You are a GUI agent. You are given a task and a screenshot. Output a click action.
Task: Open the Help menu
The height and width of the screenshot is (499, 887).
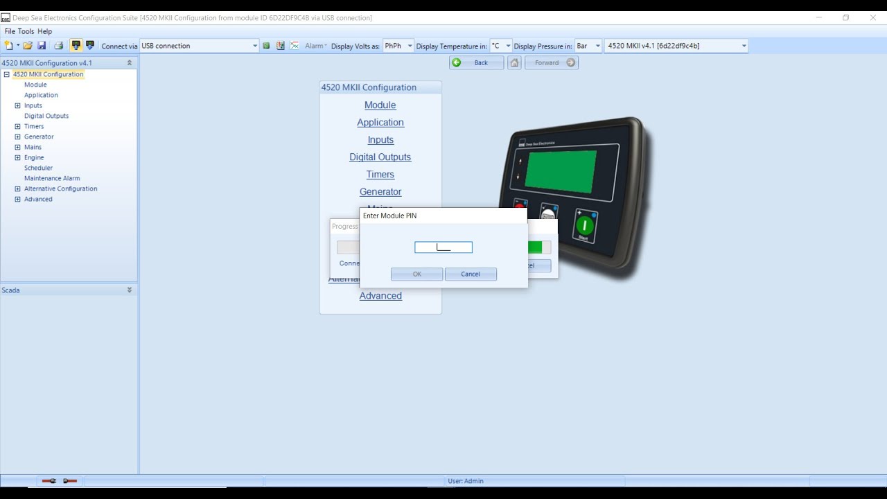coord(44,31)
